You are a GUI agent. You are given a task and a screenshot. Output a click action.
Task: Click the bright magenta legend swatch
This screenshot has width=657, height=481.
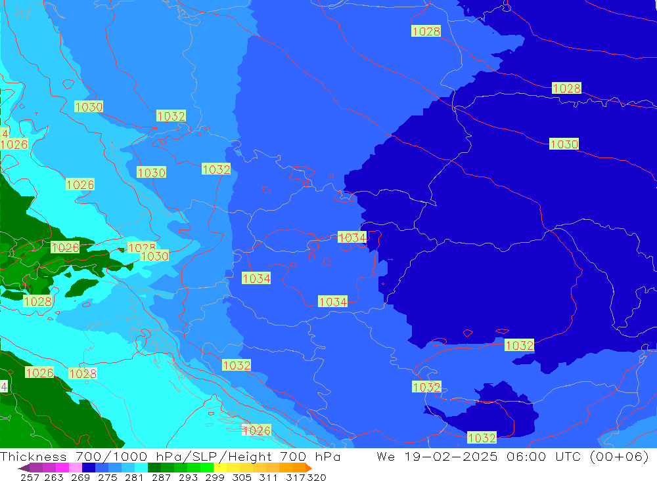coord(62,468)
